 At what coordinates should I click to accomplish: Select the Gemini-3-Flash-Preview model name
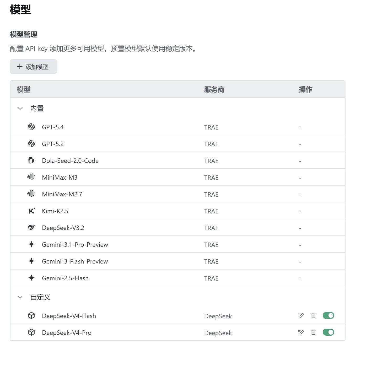(75, 261)
